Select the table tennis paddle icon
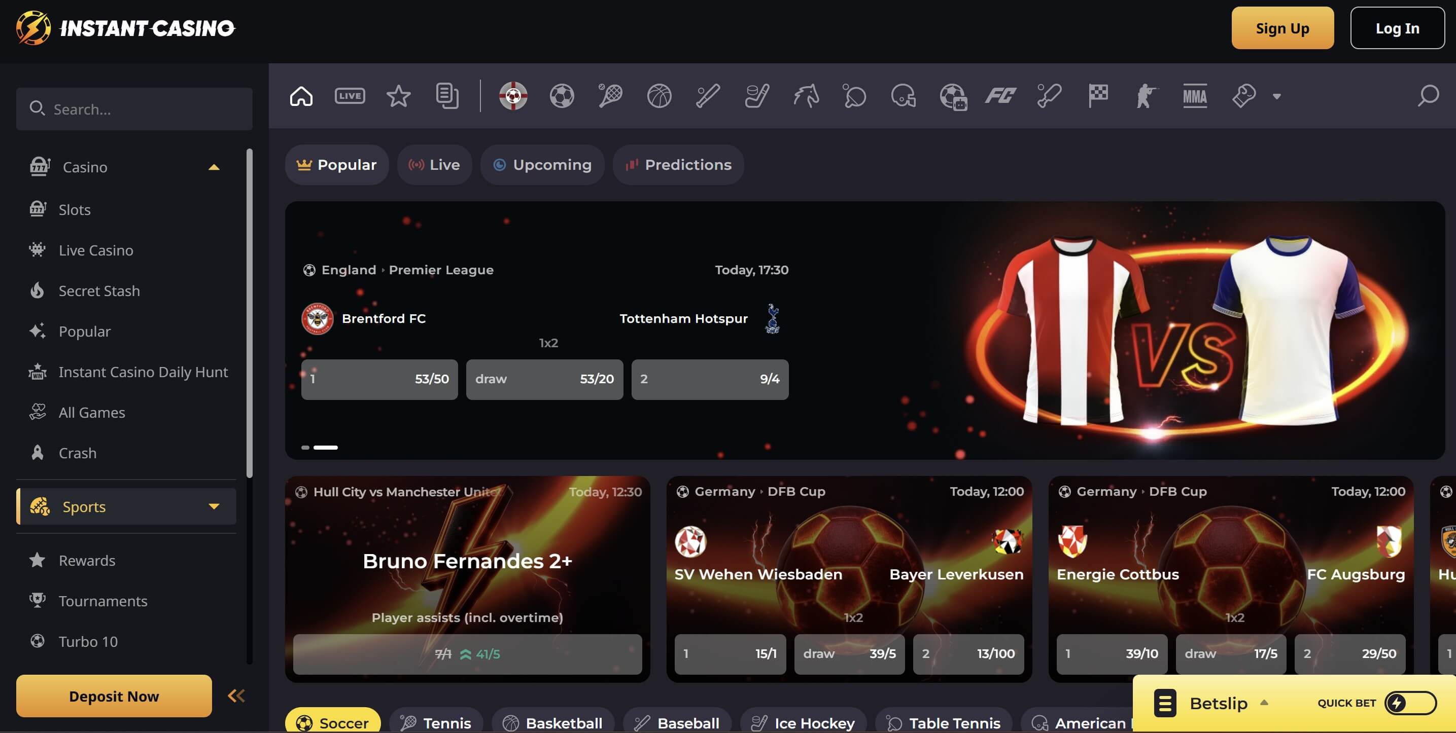 855,96
